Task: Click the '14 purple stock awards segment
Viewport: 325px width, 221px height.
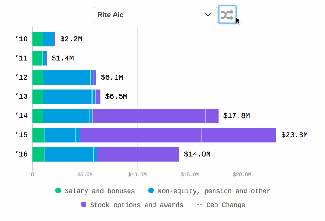Action: pyautogui.click(x=149, y=116)
